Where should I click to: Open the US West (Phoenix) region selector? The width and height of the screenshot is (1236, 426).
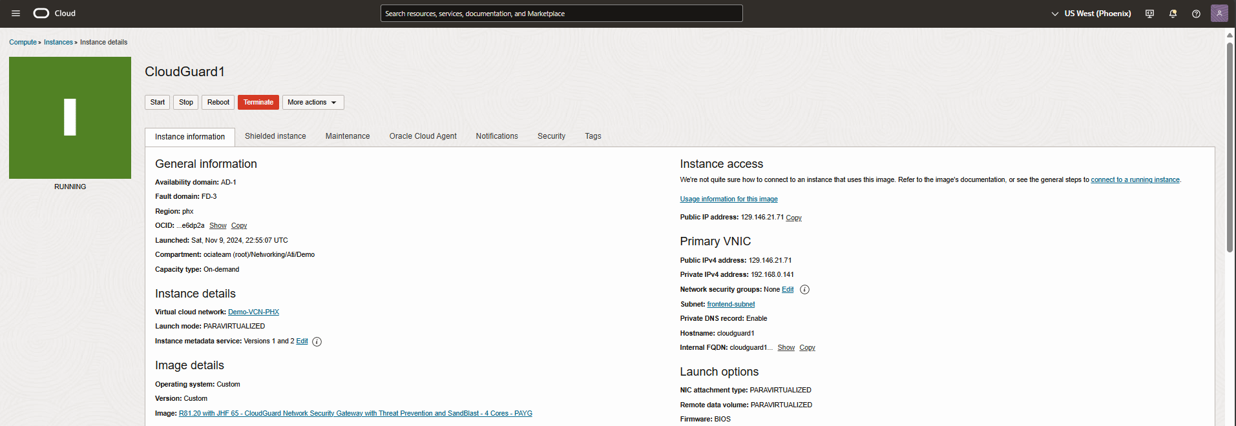[1091, 14]
